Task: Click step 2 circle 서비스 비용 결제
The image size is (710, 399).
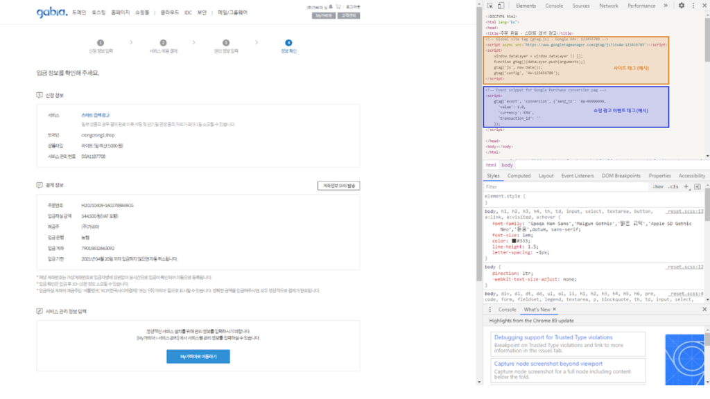Action: (164, 43)
